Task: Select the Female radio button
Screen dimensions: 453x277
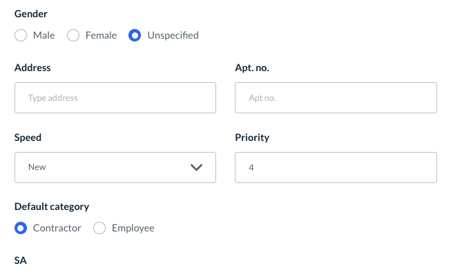Action: pos(73,35)
